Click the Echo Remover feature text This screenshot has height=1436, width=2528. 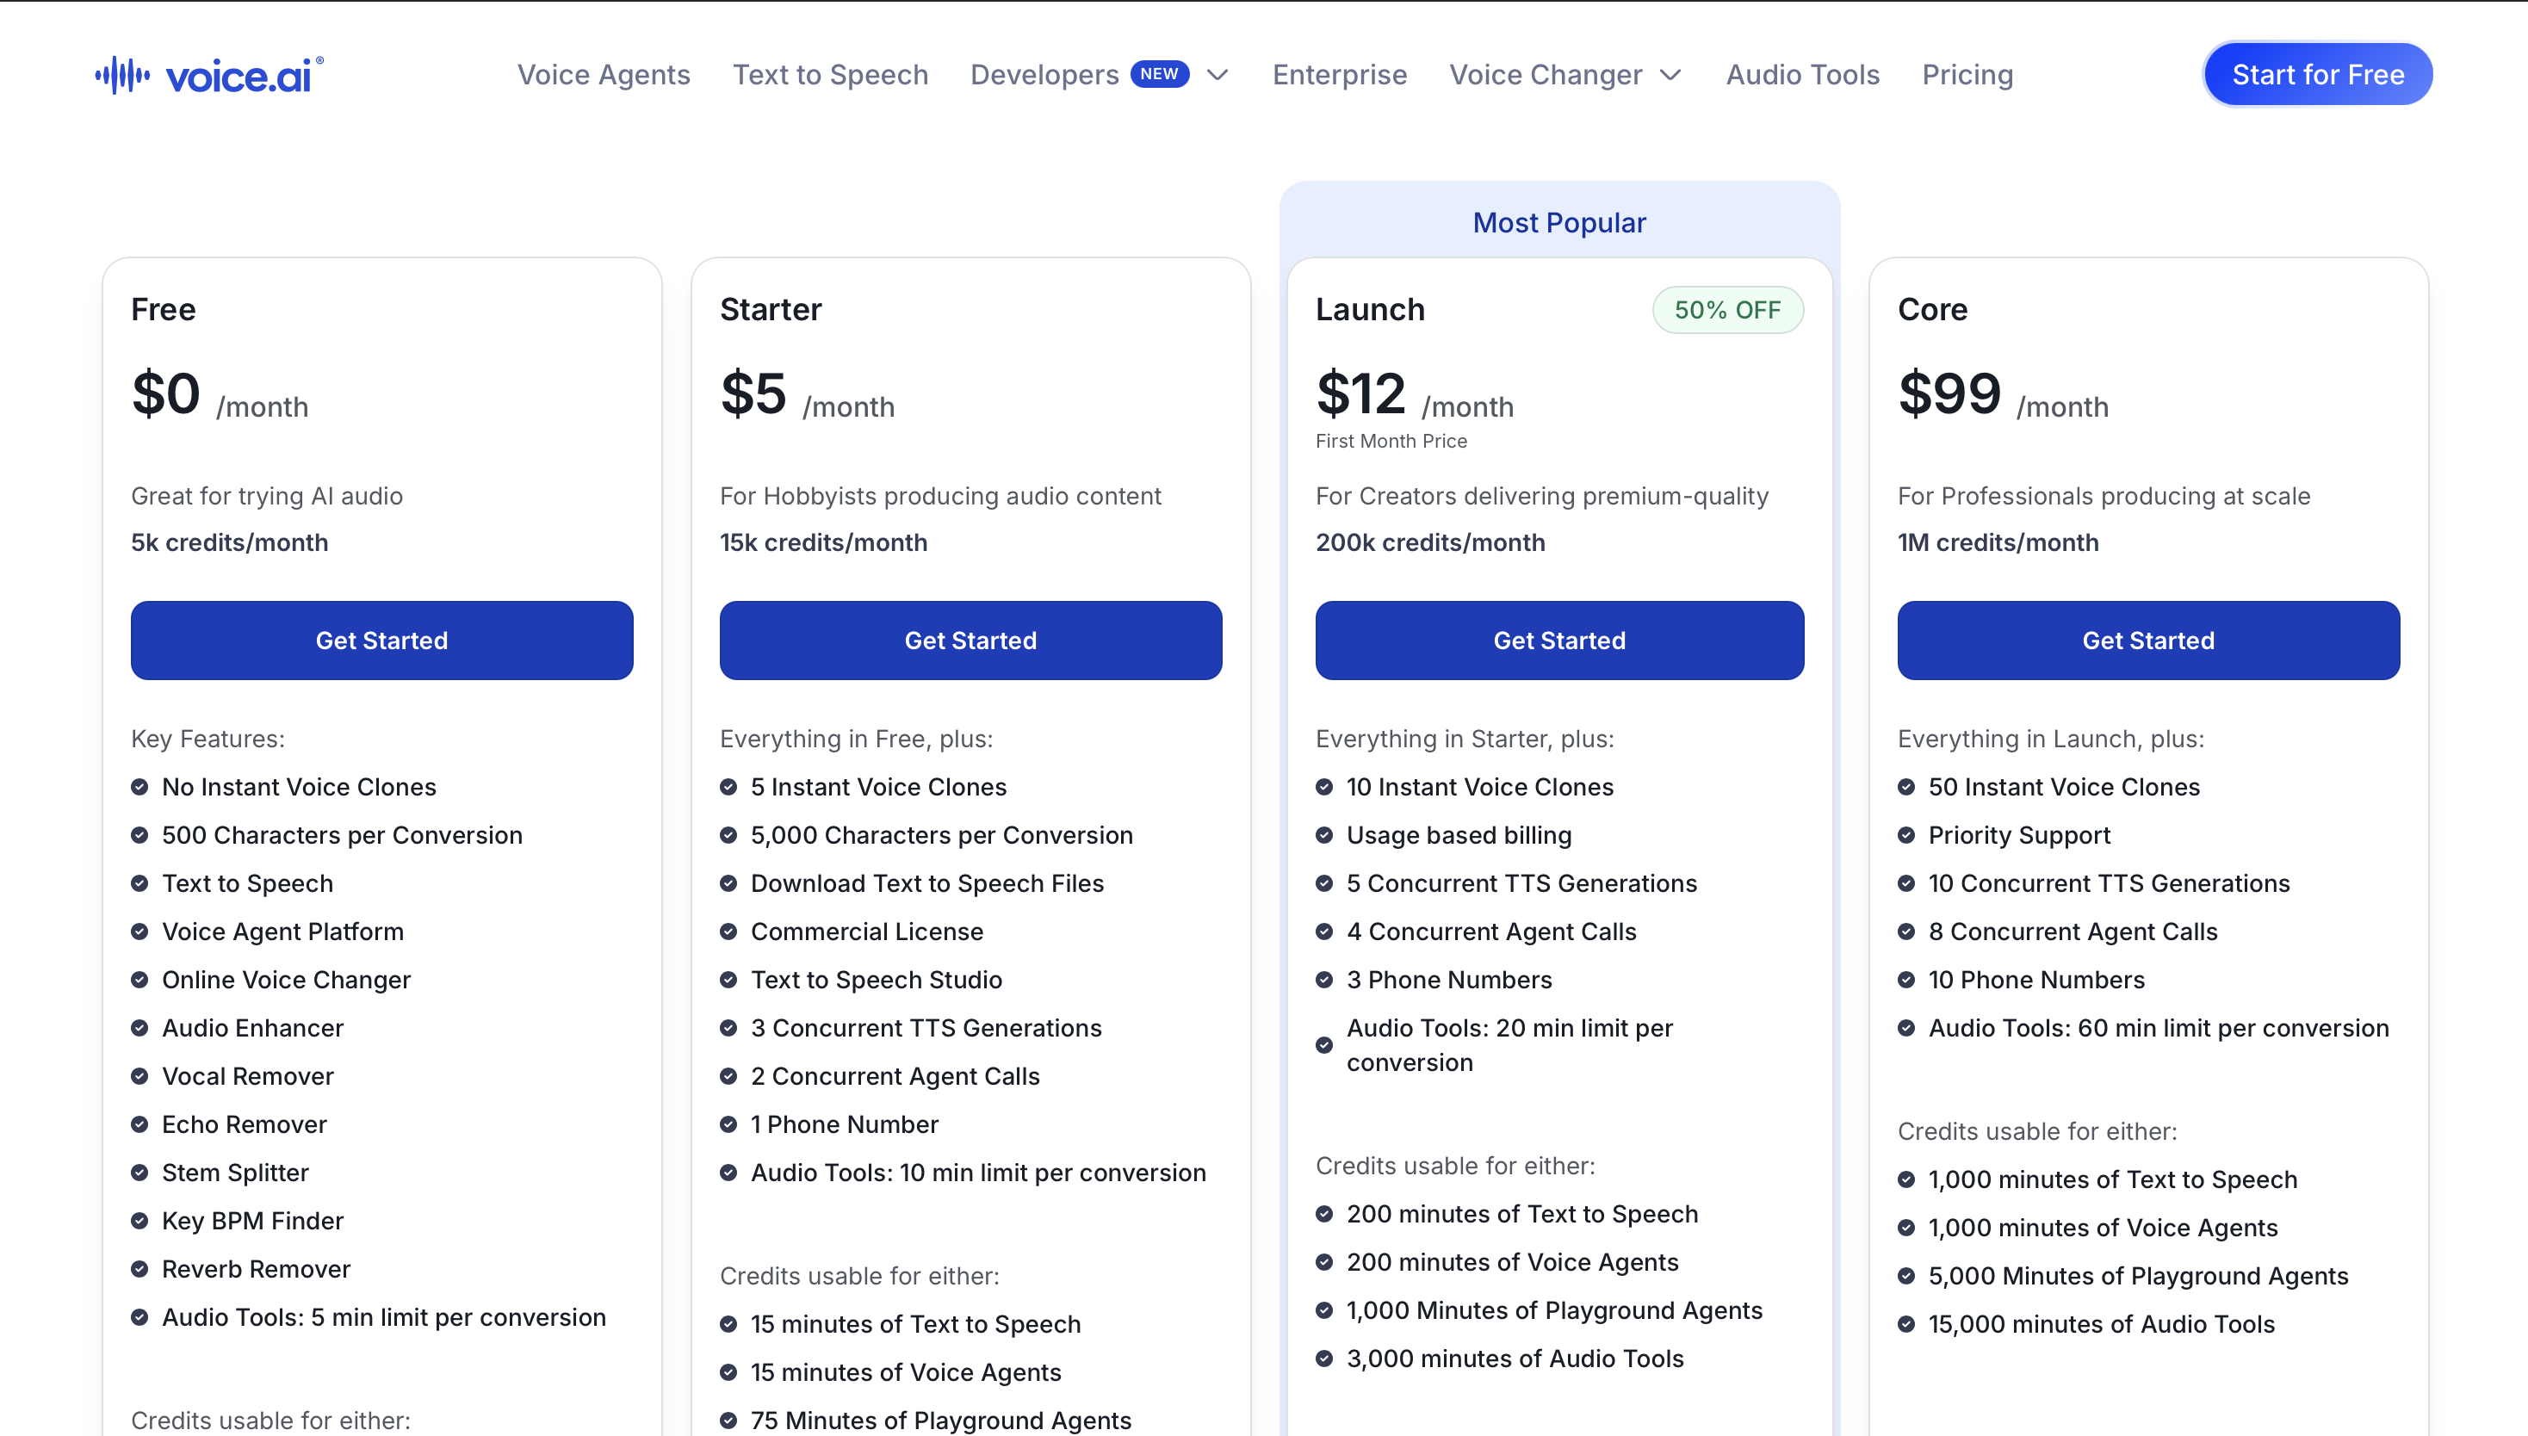[x=244, y=1125]
